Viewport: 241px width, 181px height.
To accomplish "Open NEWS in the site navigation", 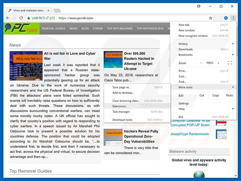I will click(x=73, y=29).
